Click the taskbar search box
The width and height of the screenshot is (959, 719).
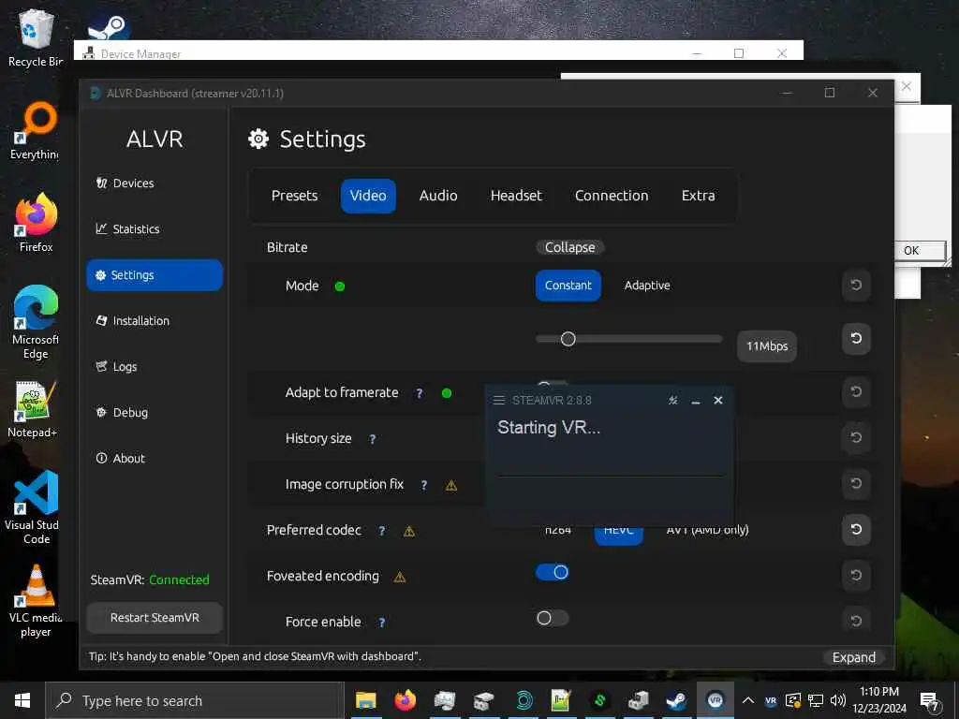click(x=195, y=700)
